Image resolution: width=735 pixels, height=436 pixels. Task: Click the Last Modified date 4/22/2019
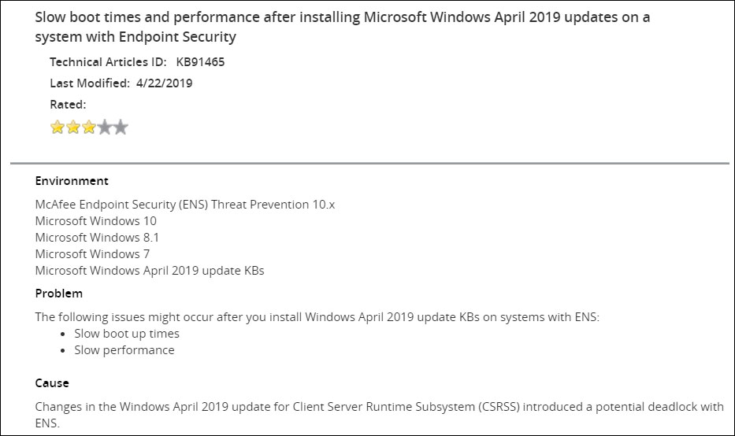point(164,83)
